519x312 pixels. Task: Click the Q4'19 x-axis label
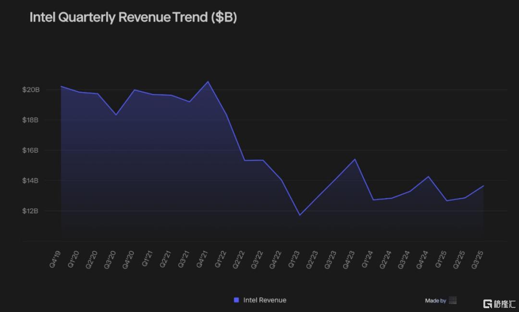56,259
